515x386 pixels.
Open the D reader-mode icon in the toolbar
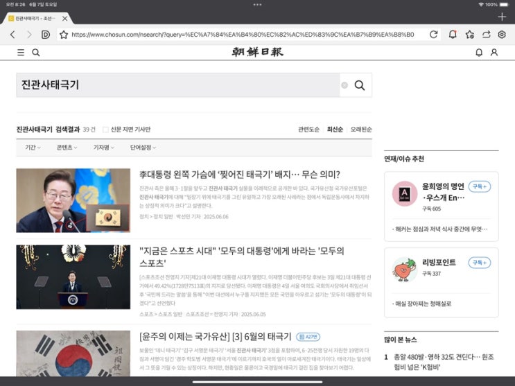tap(46, 35)
